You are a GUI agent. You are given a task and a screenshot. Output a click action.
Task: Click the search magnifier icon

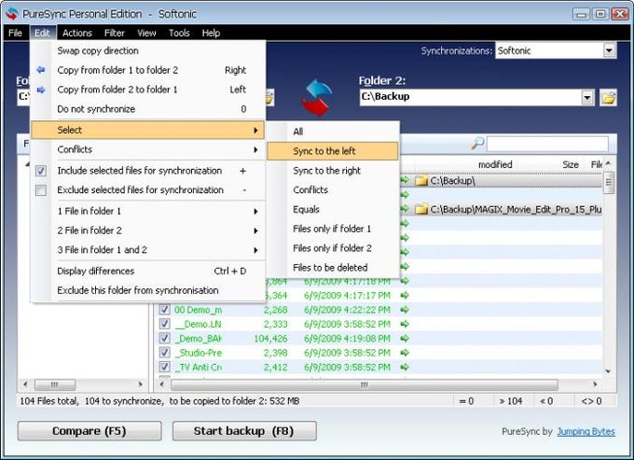[x=477, y=143]
